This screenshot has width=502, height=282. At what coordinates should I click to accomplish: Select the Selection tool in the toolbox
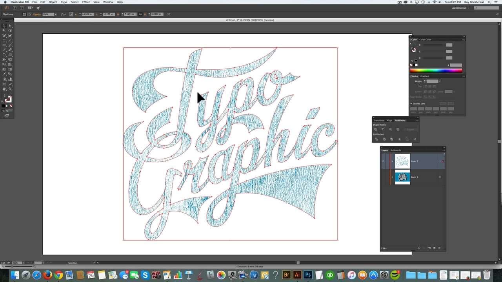tap(5, 26)
